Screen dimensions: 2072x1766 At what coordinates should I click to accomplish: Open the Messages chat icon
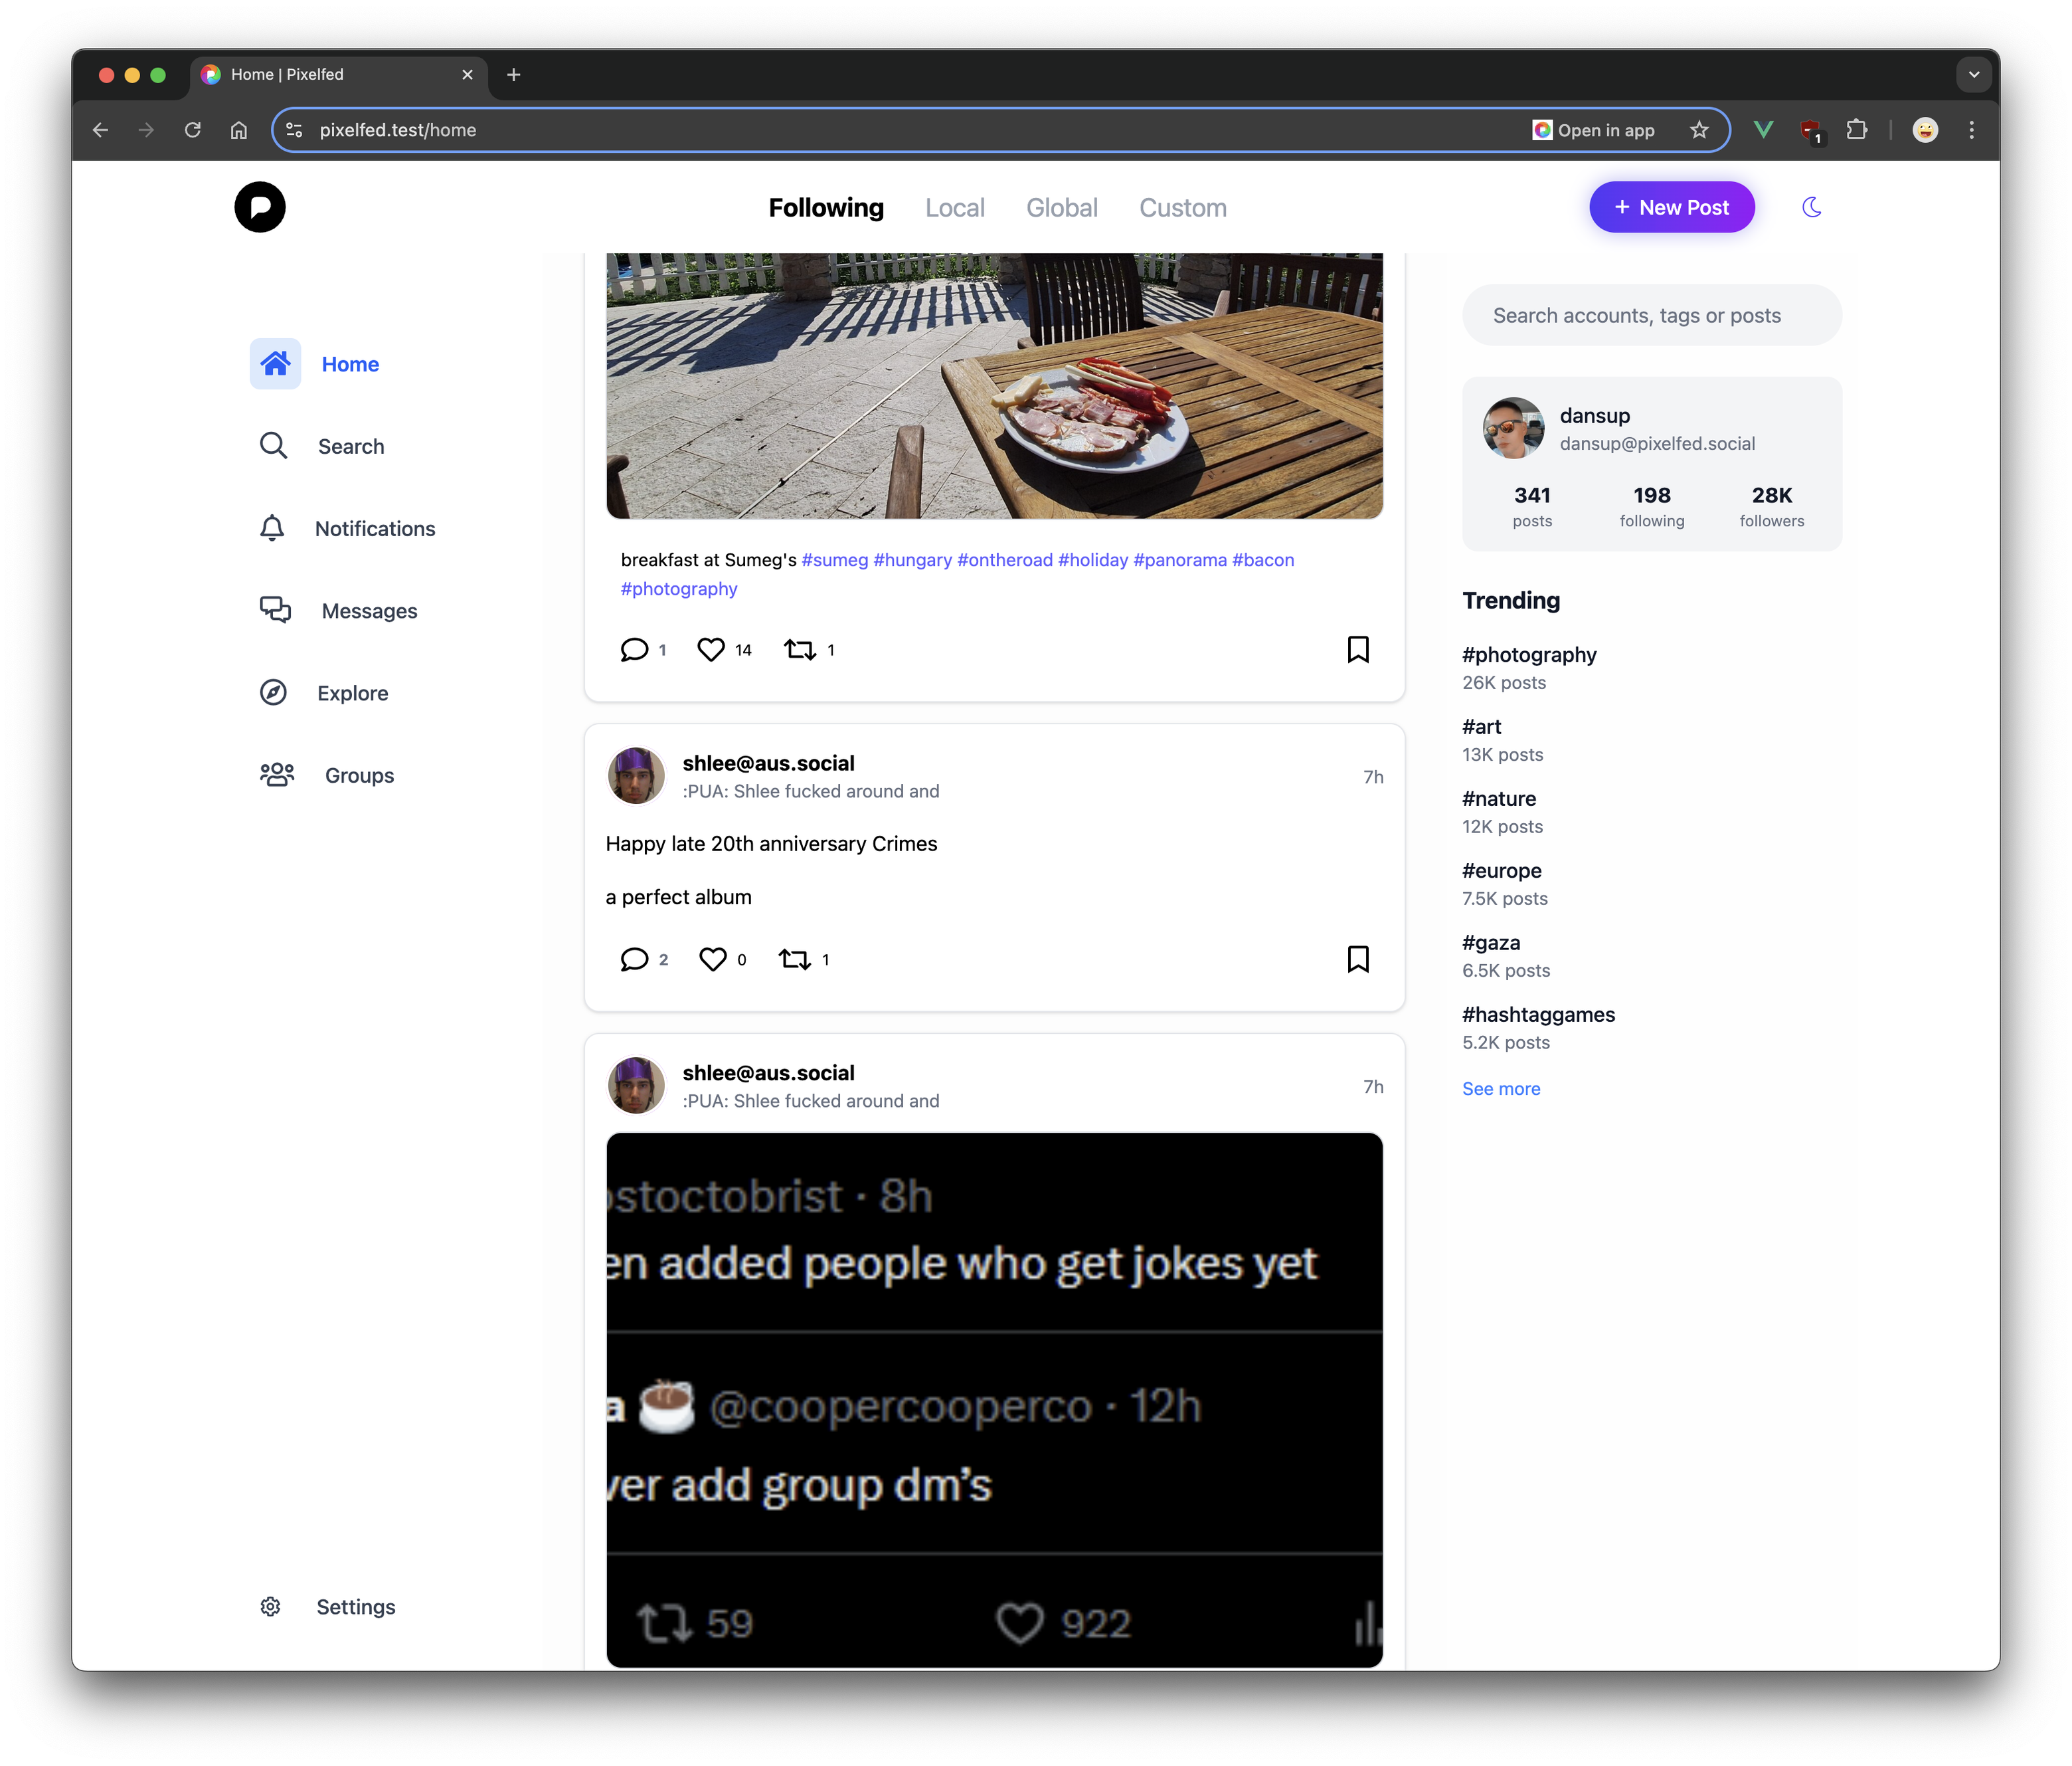point(275,611)
